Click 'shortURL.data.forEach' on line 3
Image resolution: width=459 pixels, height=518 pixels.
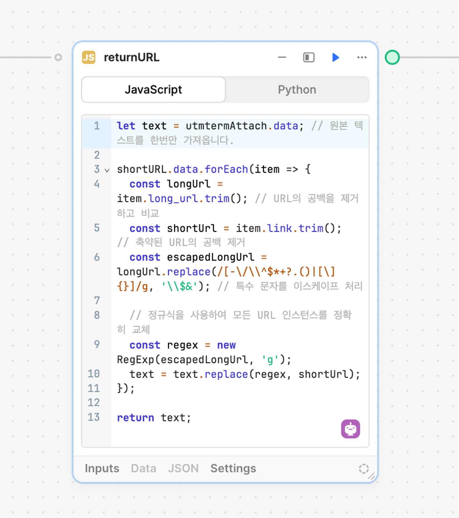tap(182, 169)
